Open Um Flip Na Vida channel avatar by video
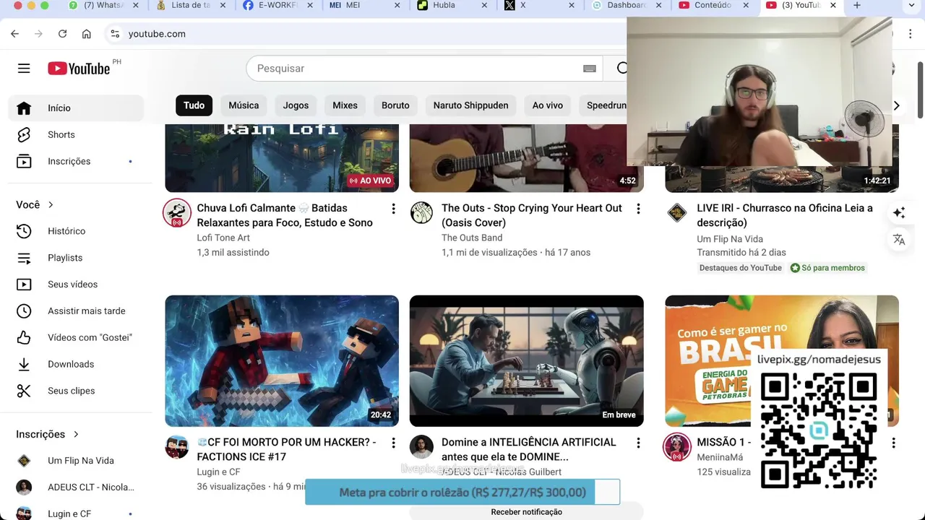Screen dimensions: 925x520 point(677,213)
